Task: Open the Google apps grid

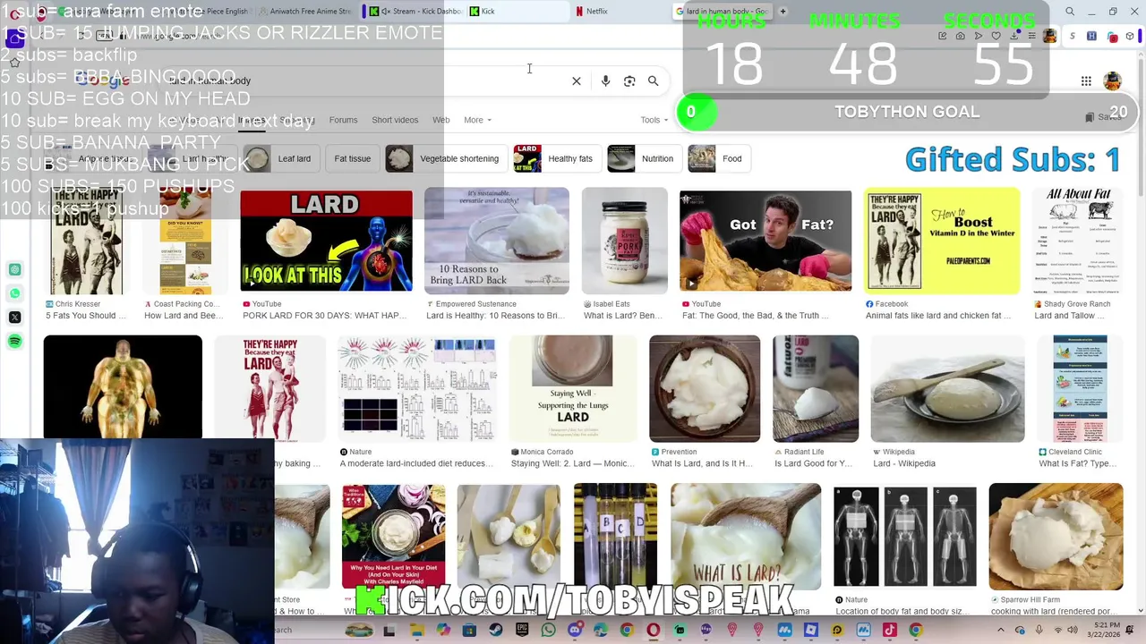Action: tap(1086, 81)
